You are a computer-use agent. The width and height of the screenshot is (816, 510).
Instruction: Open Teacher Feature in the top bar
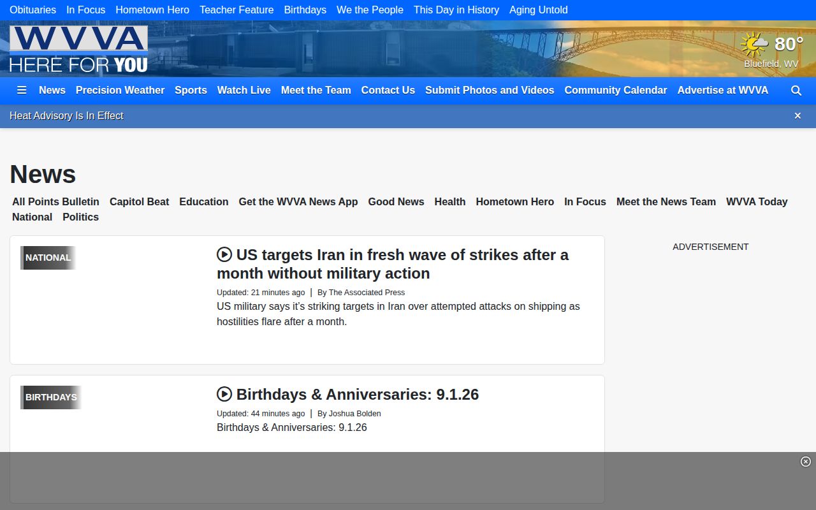(x=237, y=10)
